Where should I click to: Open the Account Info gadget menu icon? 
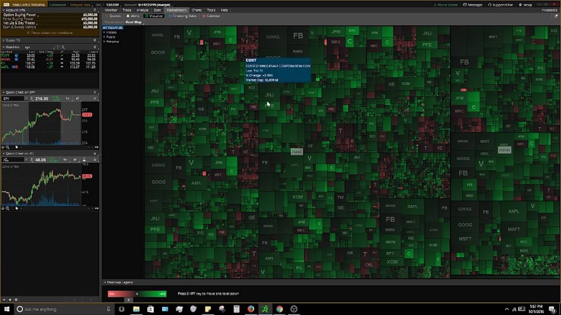tap(95, 10)
